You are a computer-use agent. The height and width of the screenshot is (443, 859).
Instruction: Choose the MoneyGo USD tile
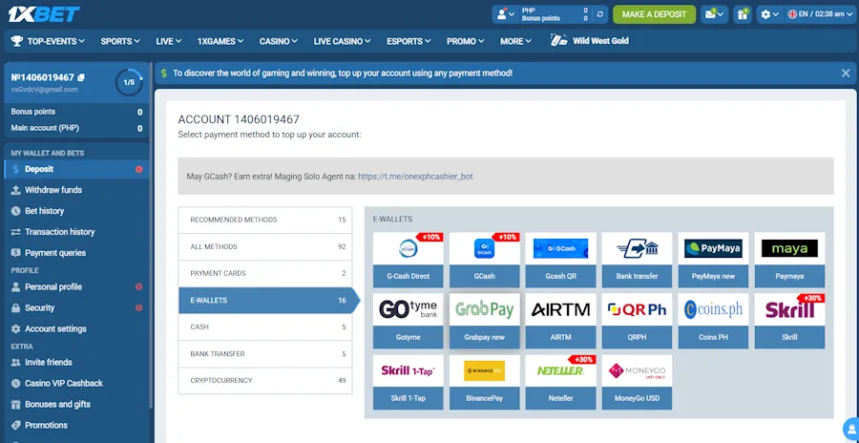click(x=637, y=382)
